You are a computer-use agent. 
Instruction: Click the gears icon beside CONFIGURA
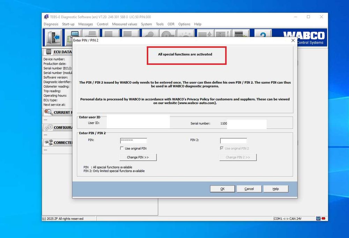(x=49, y=128)
